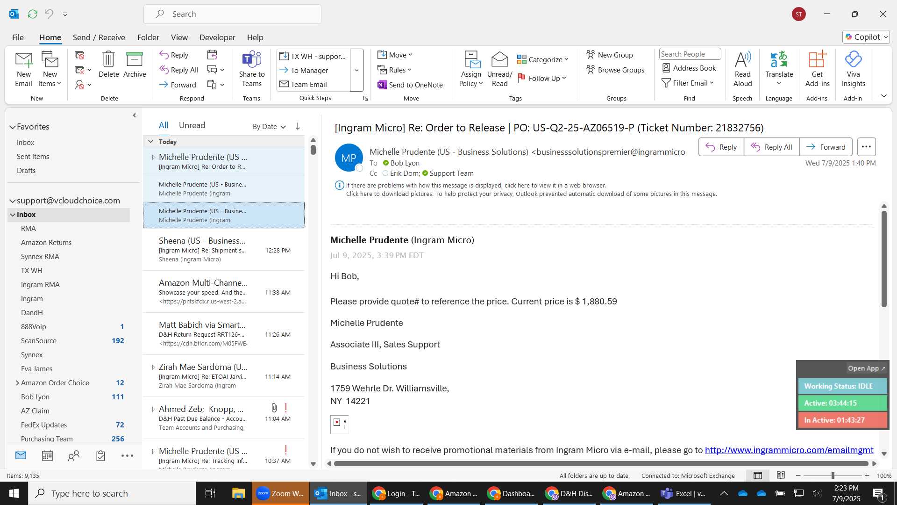The width and height of the screenshot is (897, 505).
Task: Open Tasks view in navigation bar
Action: (100, 455)
